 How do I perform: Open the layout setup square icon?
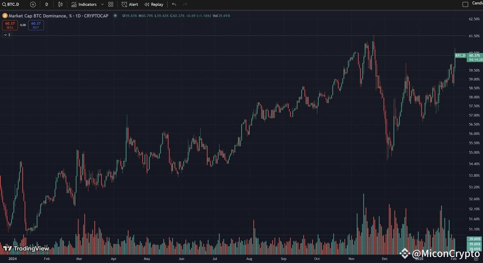click(465, 4)
